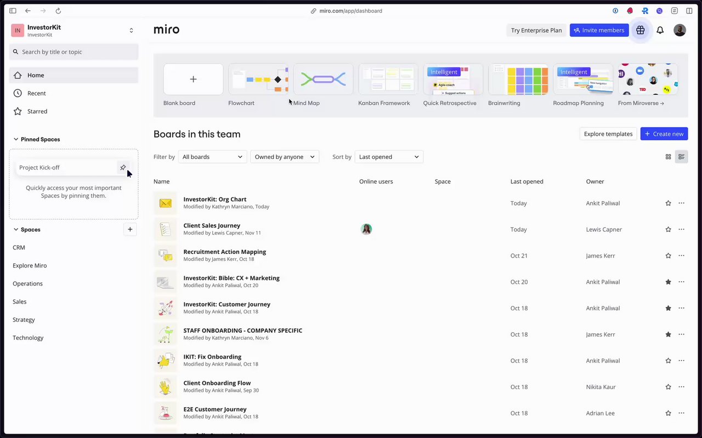Click Invite members button
Screen dimensions: 702x438
pyautogui.click(x=599, y=30)
